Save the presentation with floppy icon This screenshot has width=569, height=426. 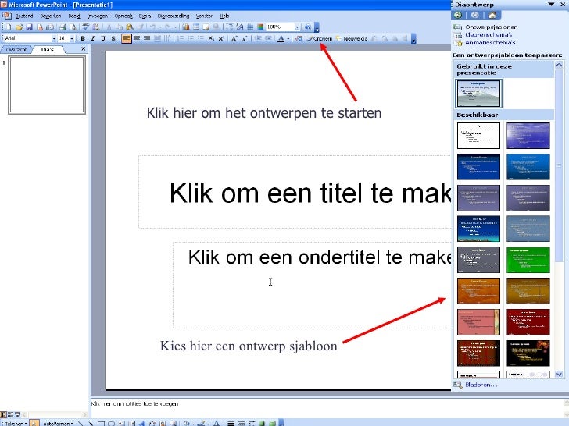(x=30, y=27)
